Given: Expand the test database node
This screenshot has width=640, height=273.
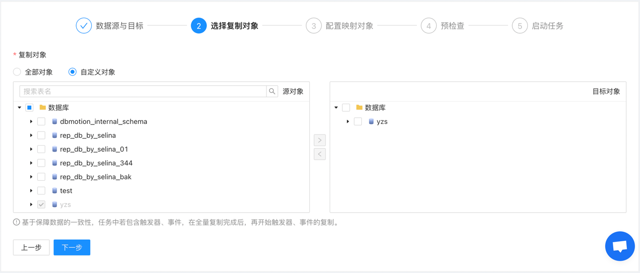Looking at the screenshot, I should (31, 191).
